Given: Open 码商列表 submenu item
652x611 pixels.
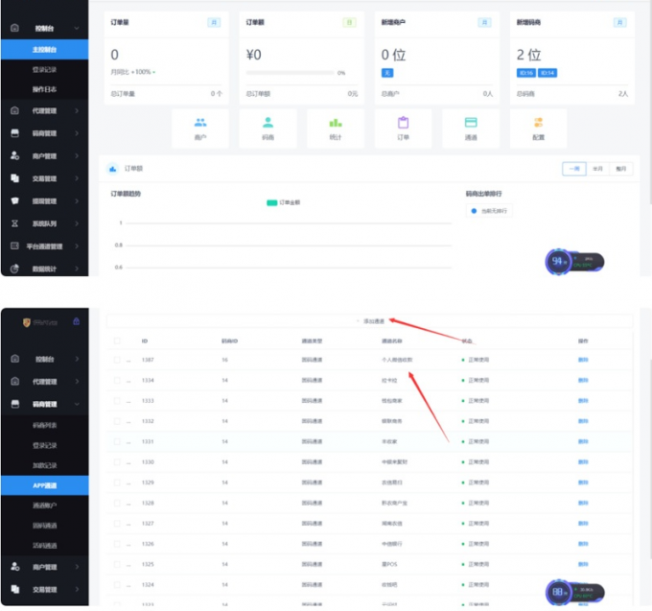Looking at the screenshot, I should click(x=44, y=425).
